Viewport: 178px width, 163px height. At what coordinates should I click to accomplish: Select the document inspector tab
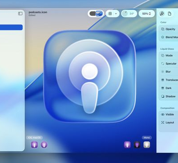(x=170, y=13)
